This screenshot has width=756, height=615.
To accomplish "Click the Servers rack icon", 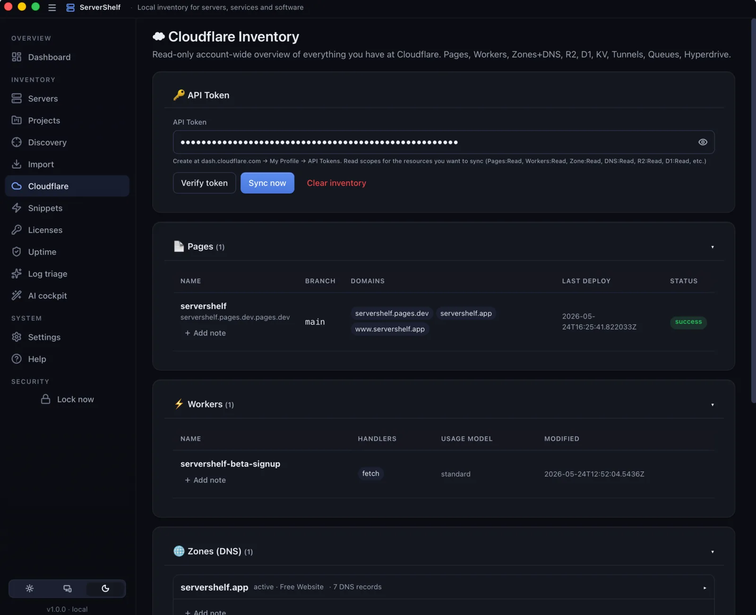I will pos(17,99).
